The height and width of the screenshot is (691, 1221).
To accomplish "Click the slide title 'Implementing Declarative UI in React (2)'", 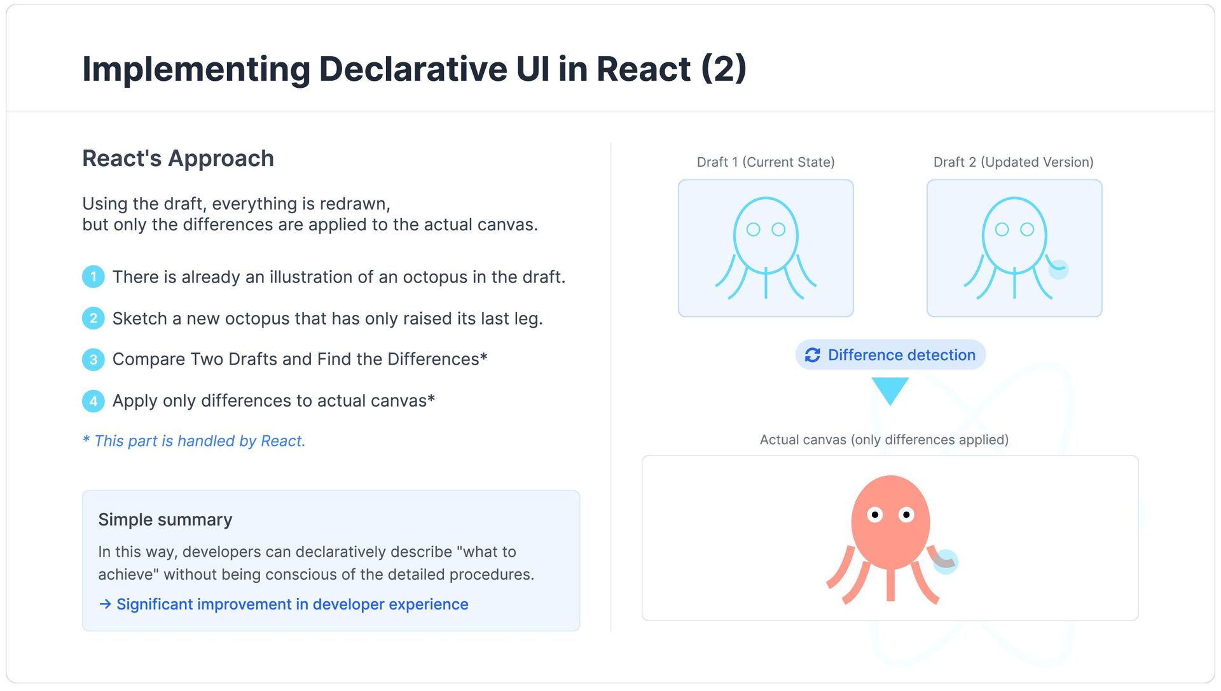I will [414, 69].
